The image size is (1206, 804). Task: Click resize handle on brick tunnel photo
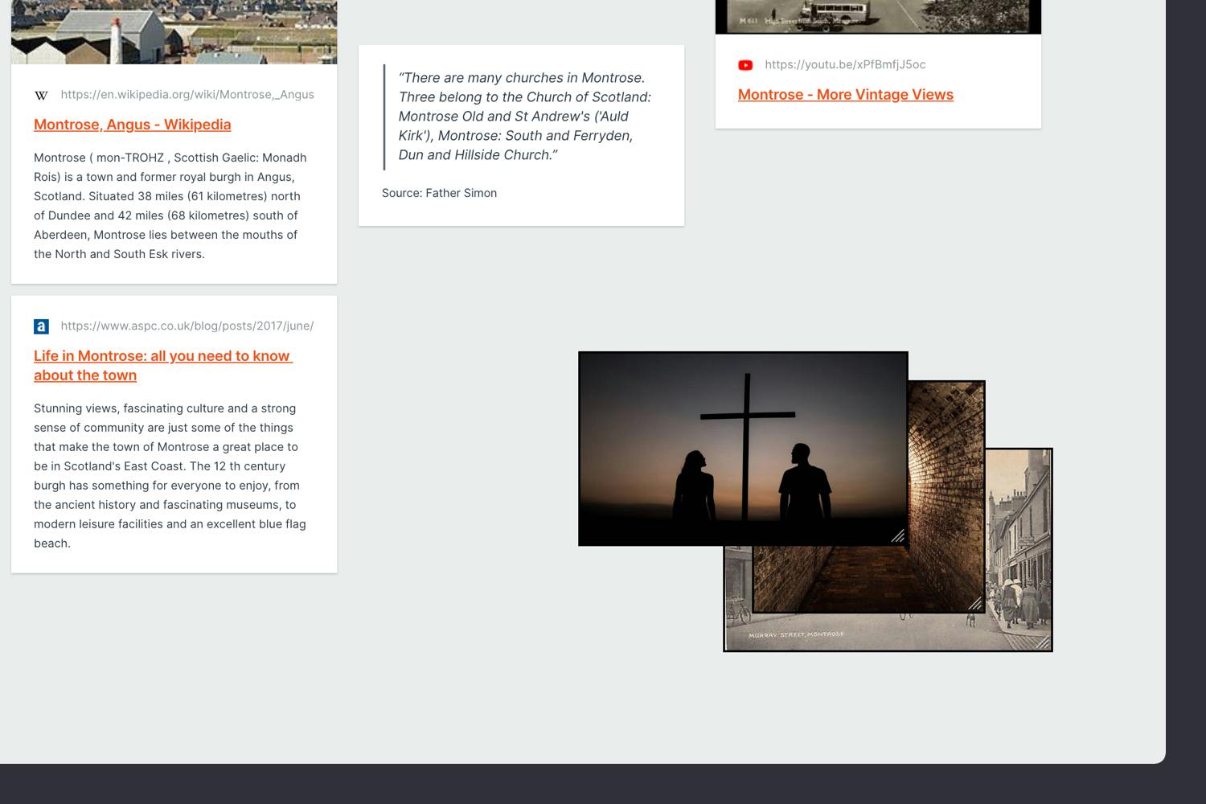(974, 603)
